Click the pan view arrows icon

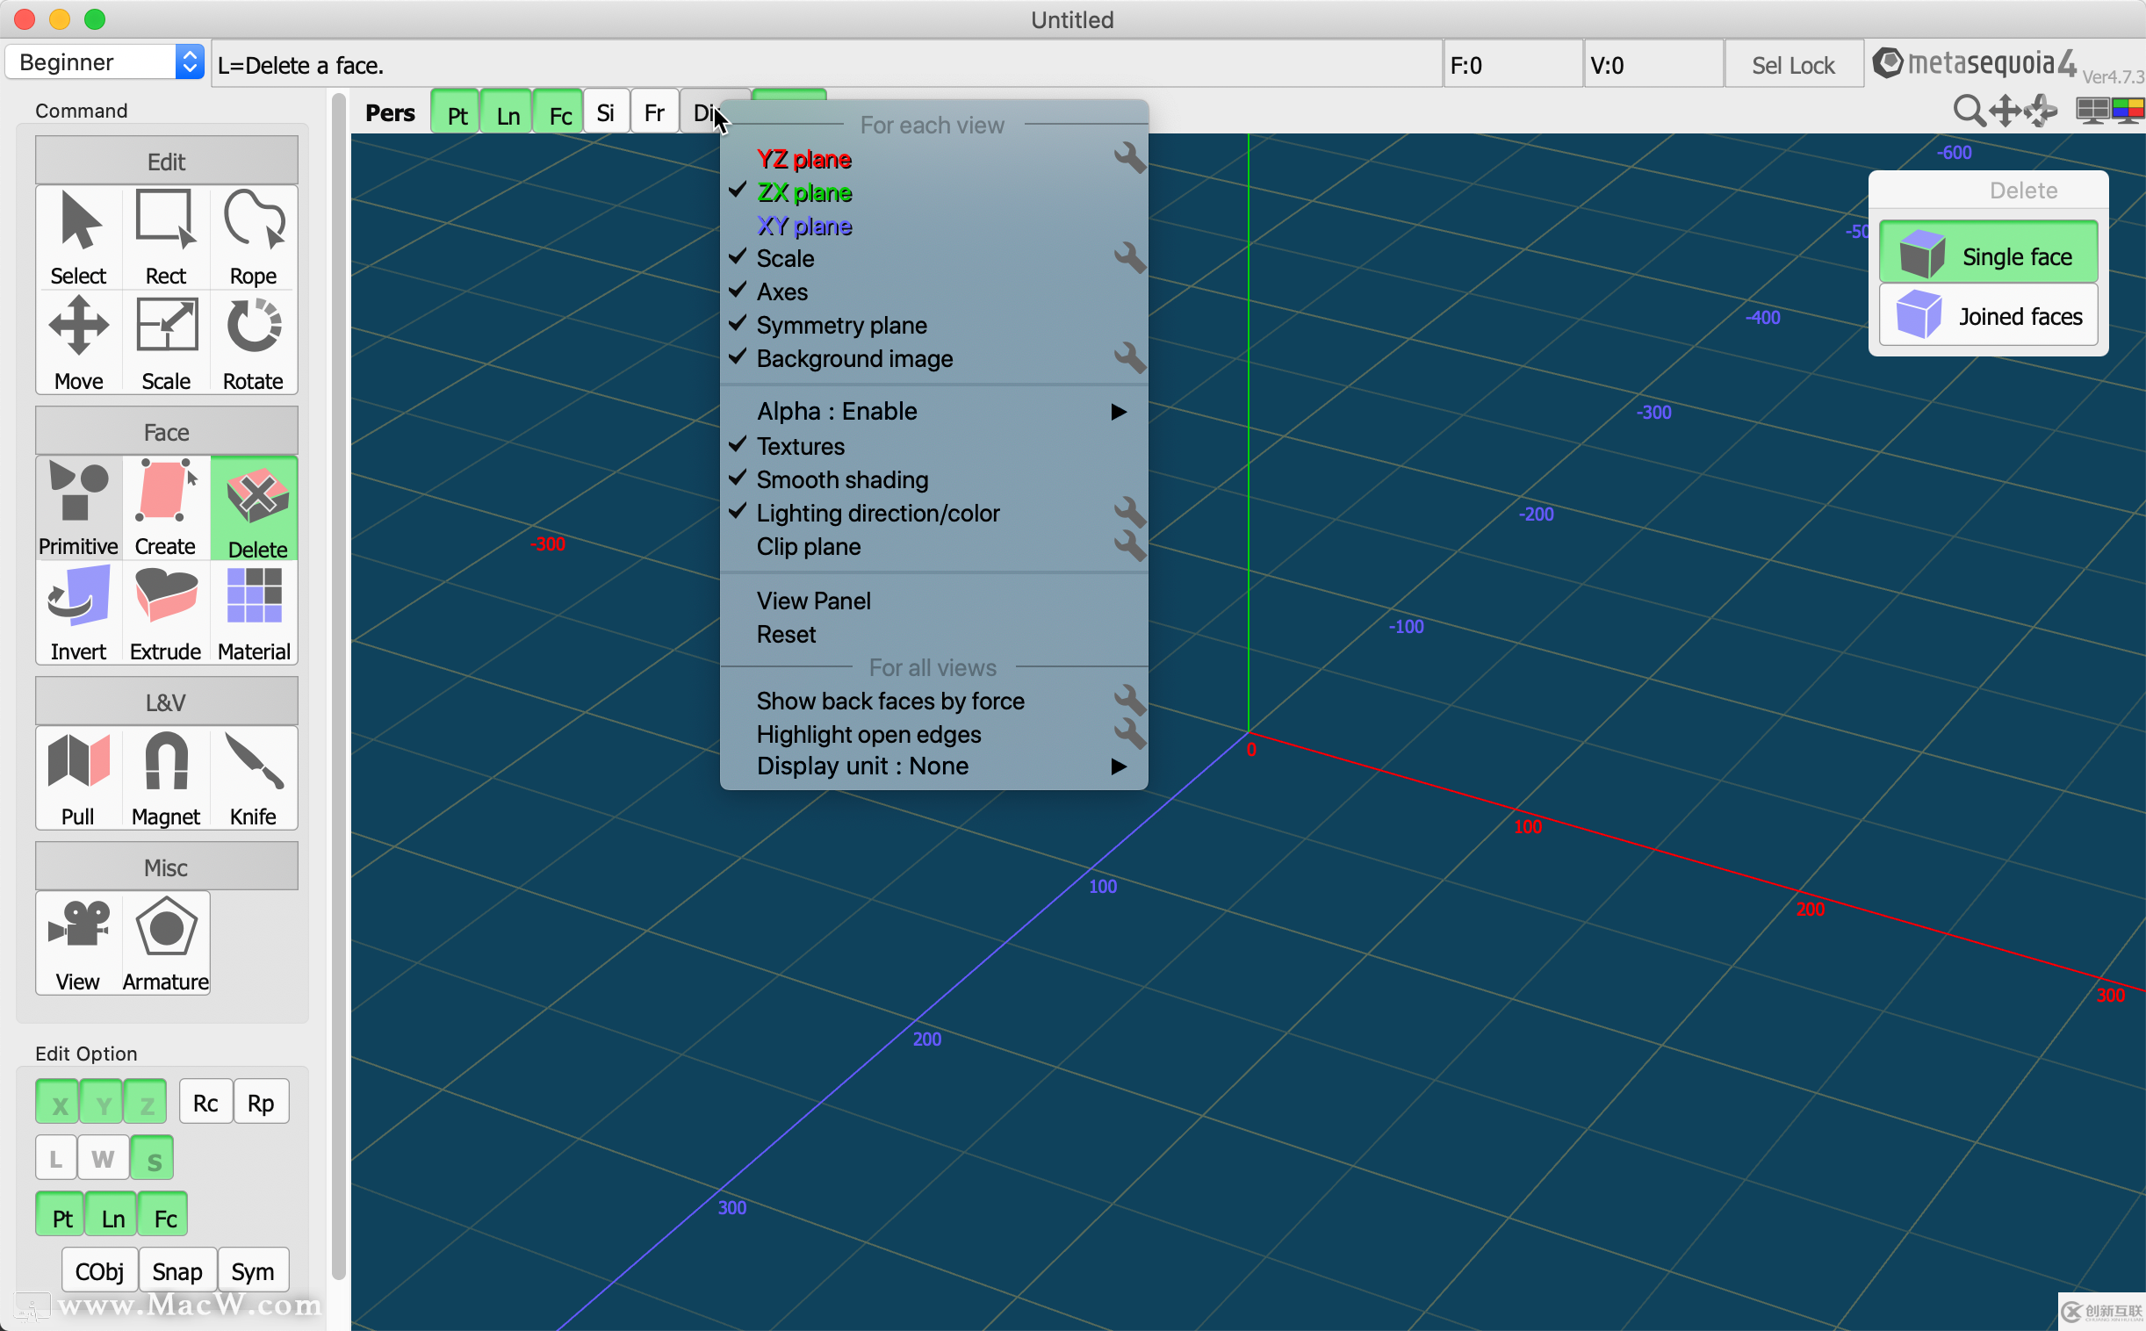pos(2006,111)
